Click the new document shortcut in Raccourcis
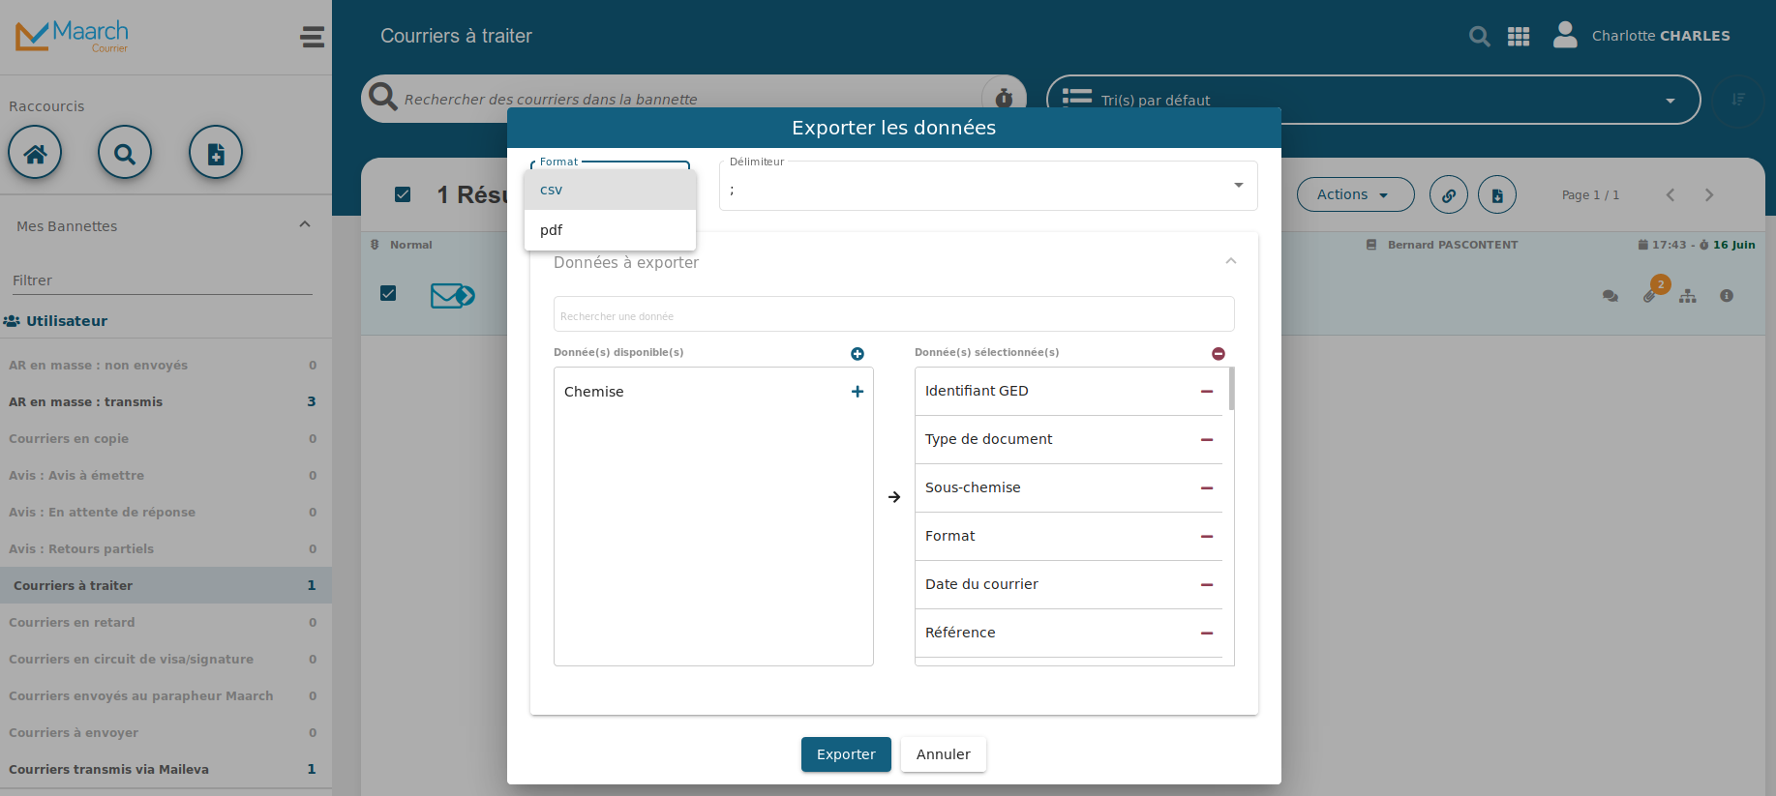The image size is (1776, 796). click(x=216, y=153)
